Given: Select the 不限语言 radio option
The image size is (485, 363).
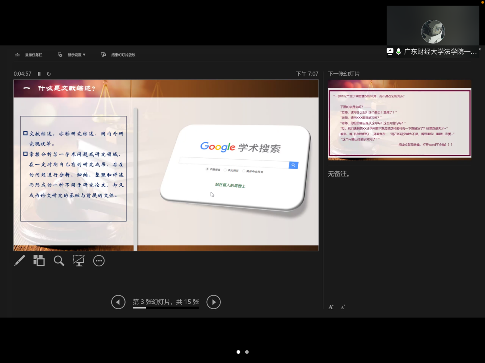Looking at the screenshot, I should tap(207, 169).
